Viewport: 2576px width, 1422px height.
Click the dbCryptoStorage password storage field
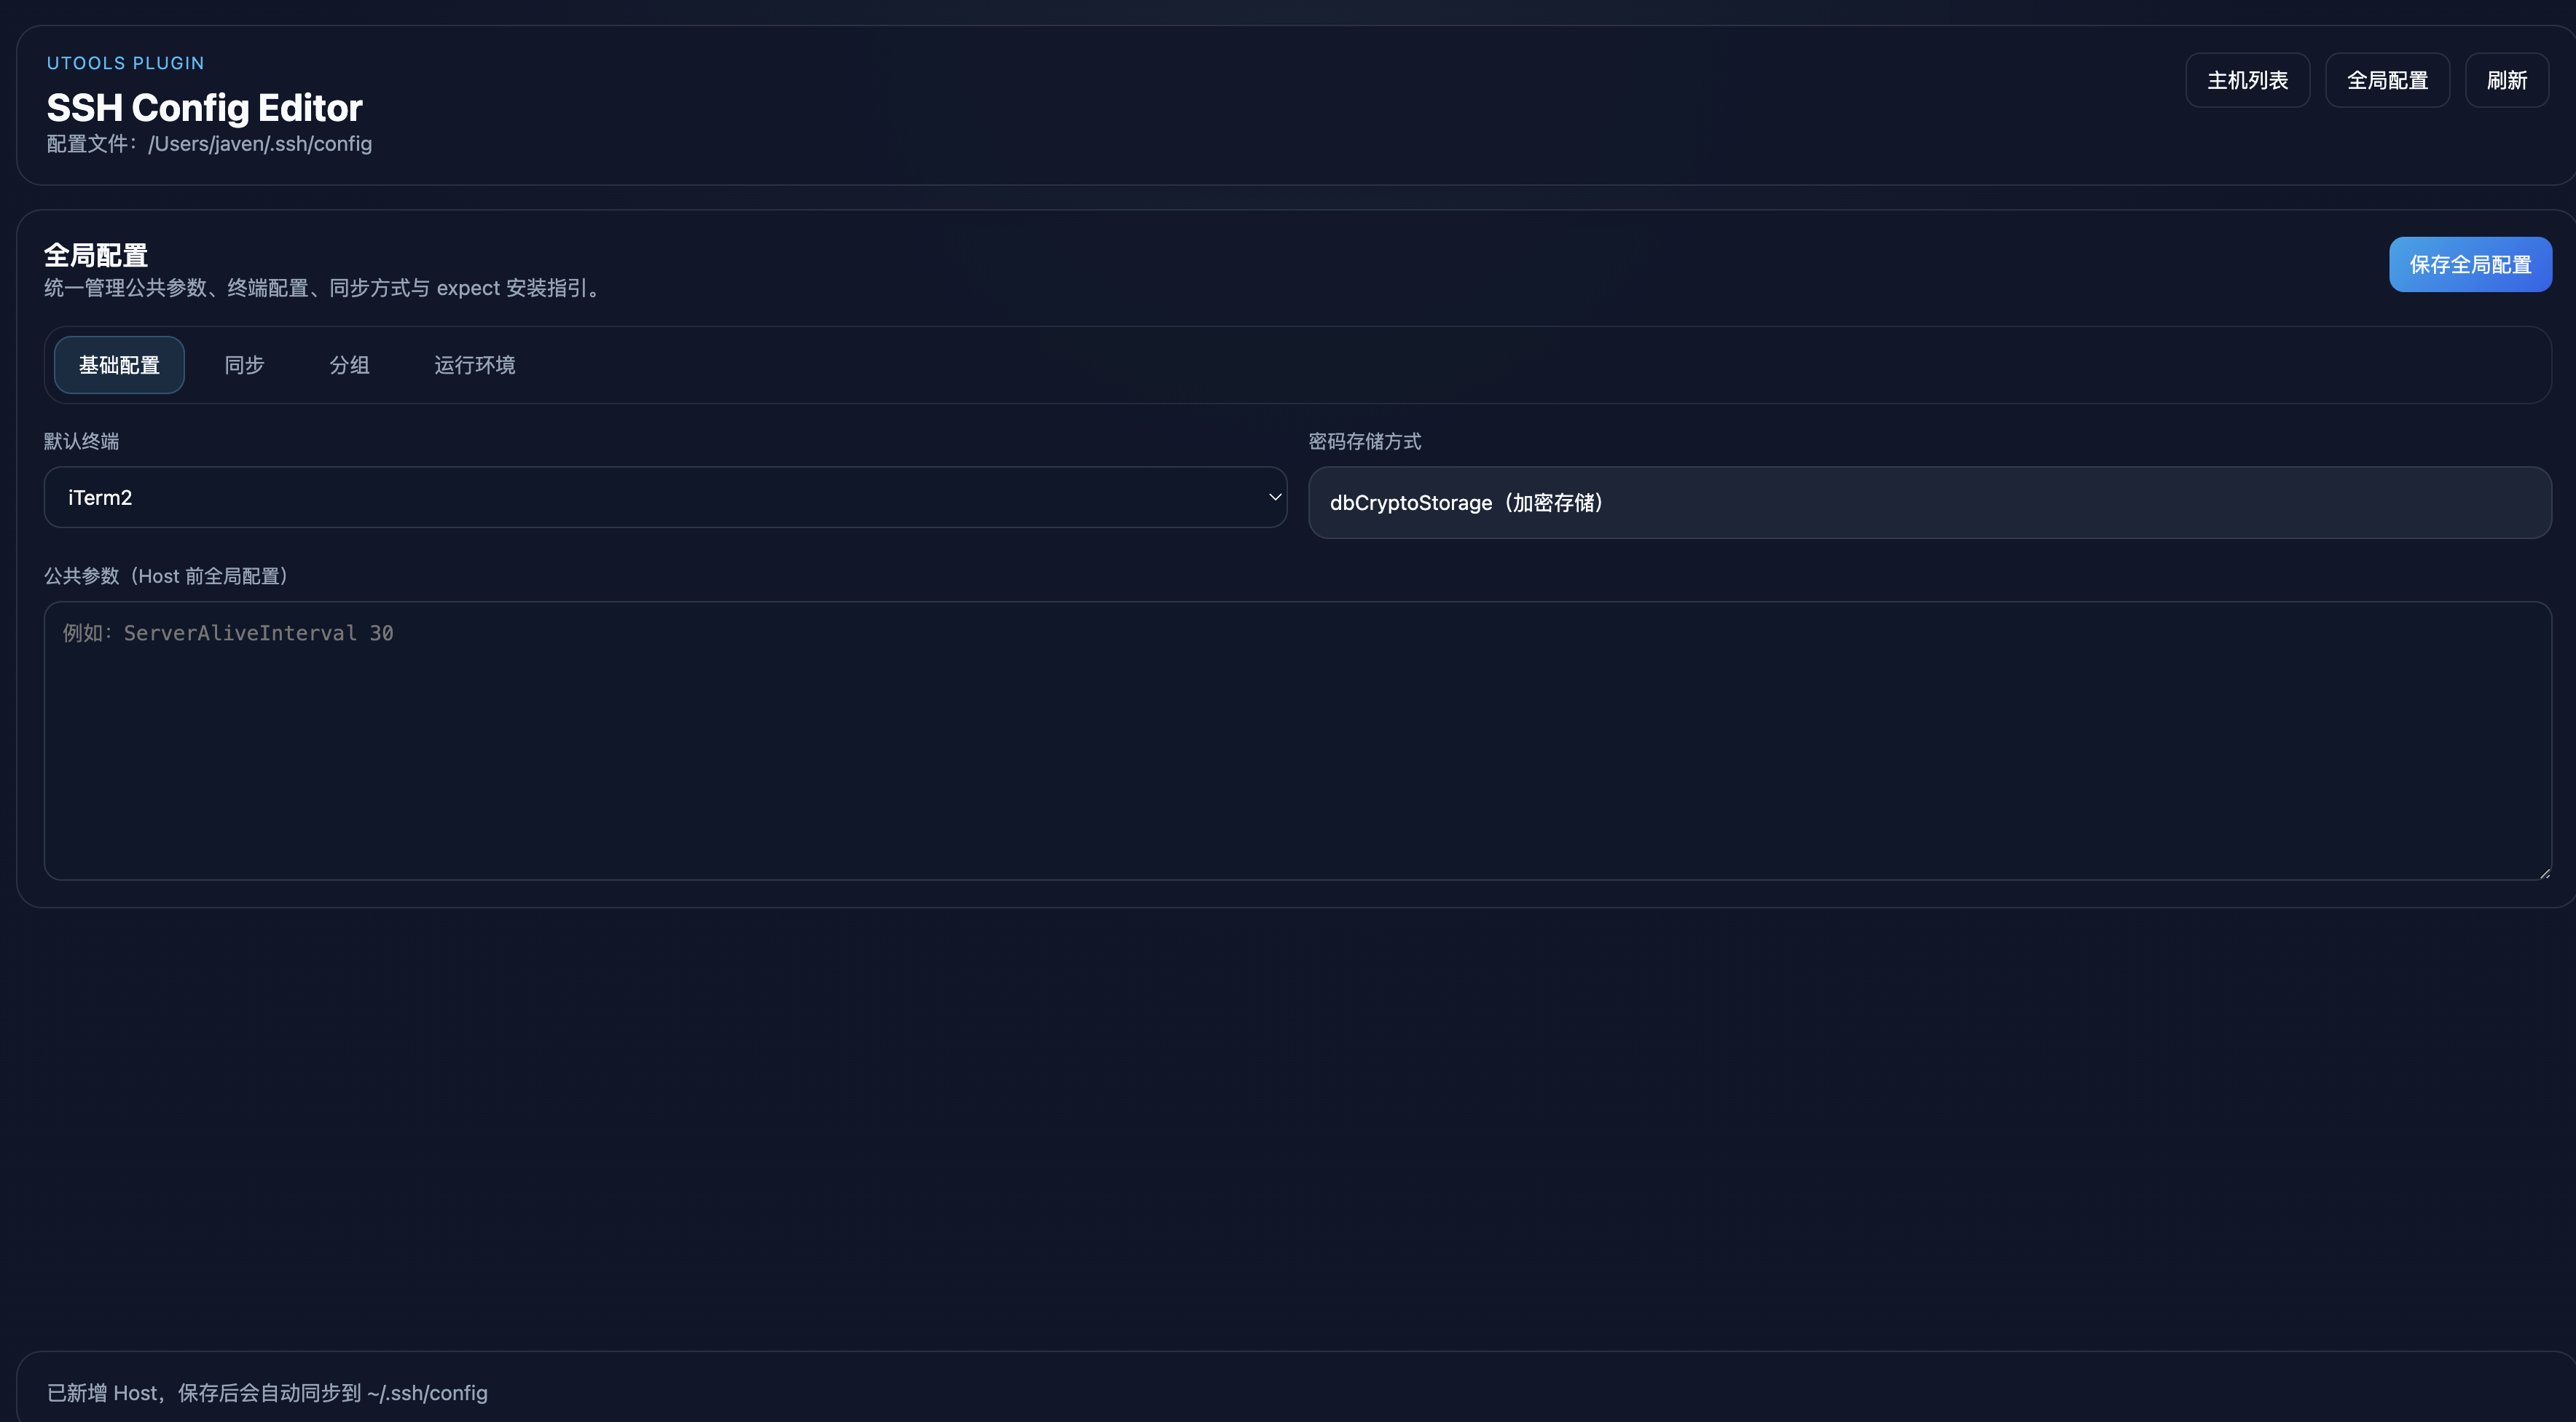(x=1928, y=503)
